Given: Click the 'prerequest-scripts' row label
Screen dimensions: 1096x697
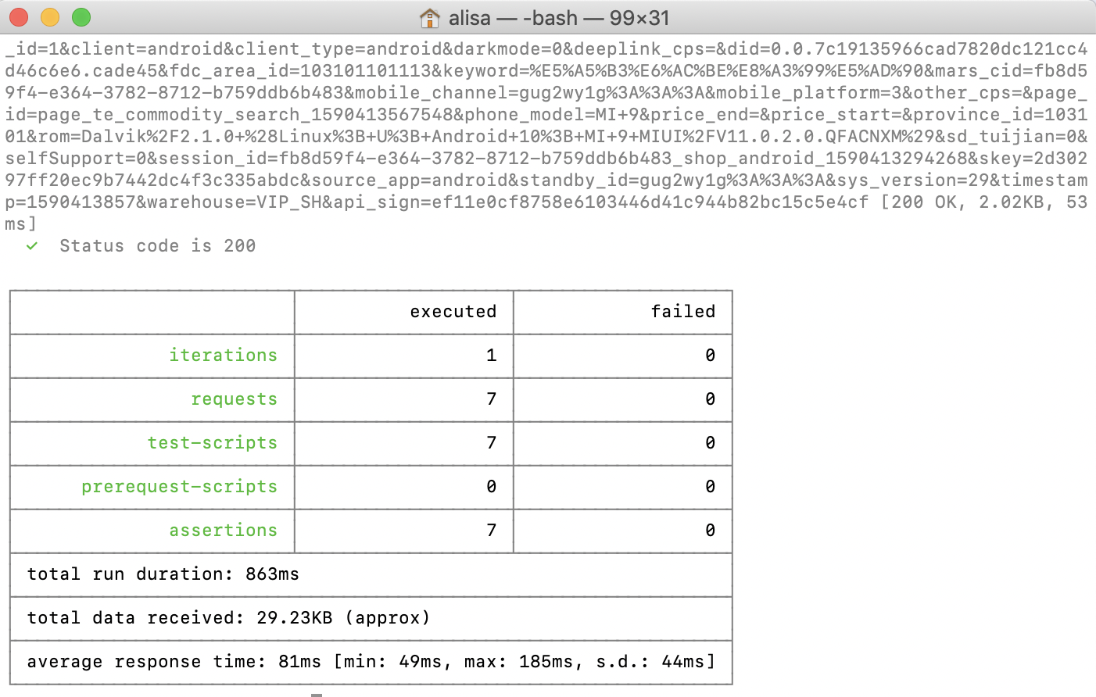Looking at the screenshot, I should [180, 487].
